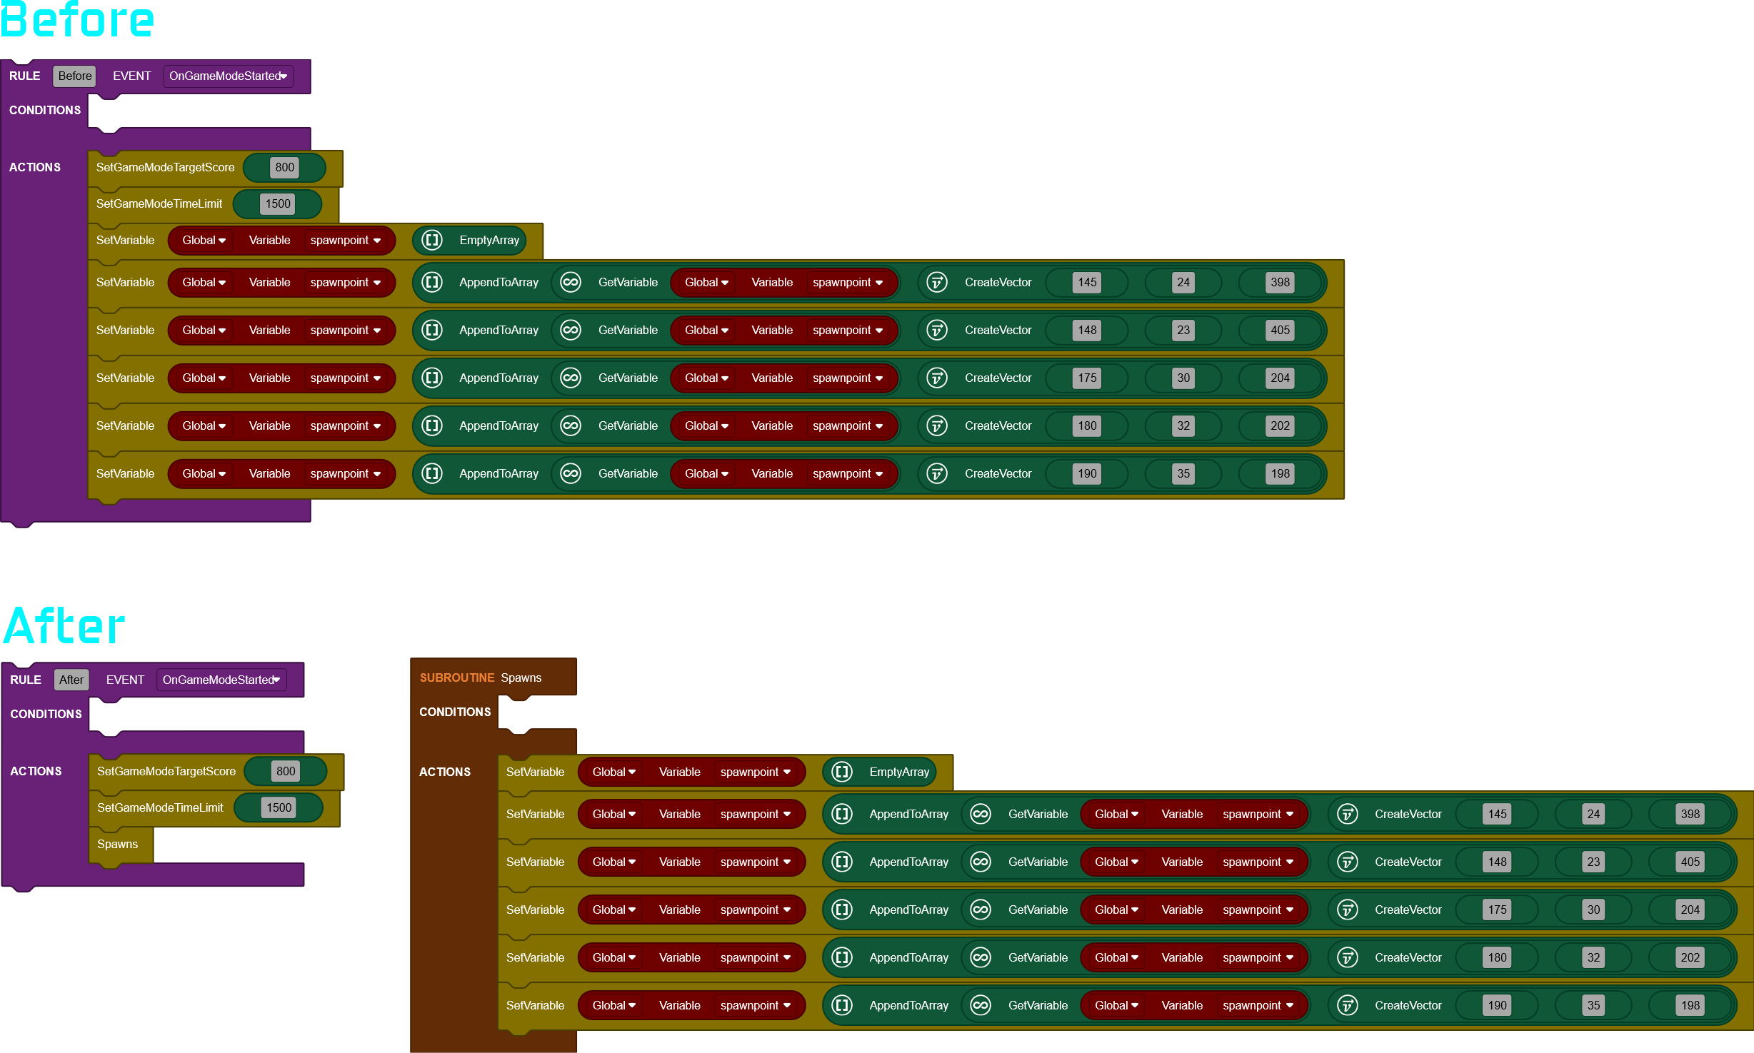The image size is (1754, 1053).
Task: Click the EmptyArray bracket icon in the Before rule
Action: click(x=432, y=240)
